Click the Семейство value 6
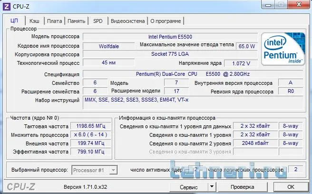Viewport: 312px width, 194px height. (95, 82)
